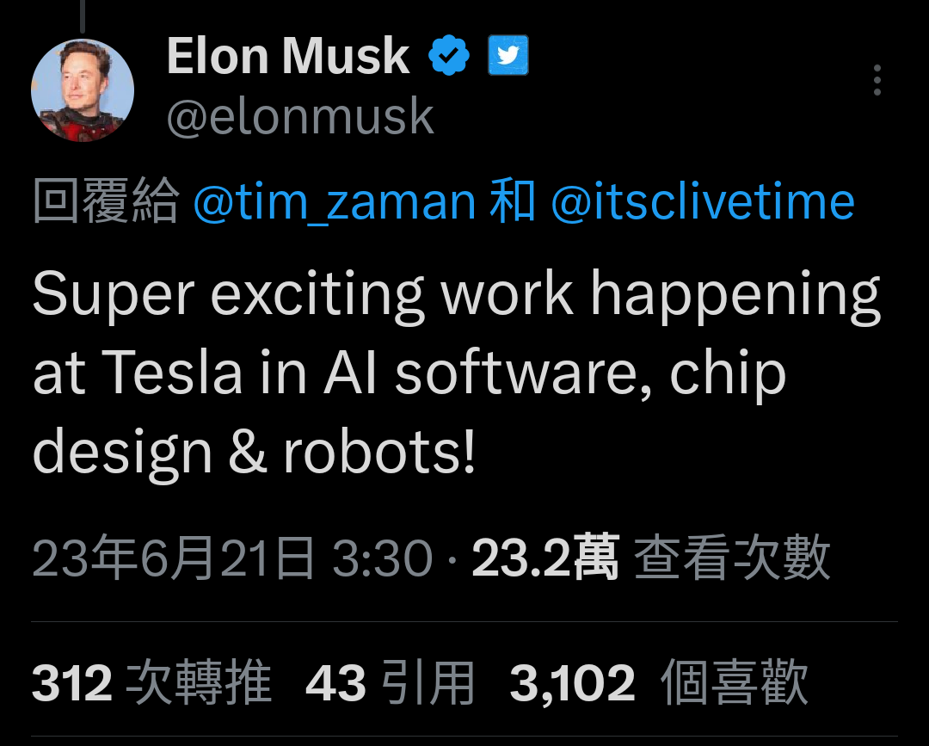Open the 23年6月21日 3:30 timestamp
The height and width of the screenshot is (746, 929).
pyautogui.click(x=233, y=557)
